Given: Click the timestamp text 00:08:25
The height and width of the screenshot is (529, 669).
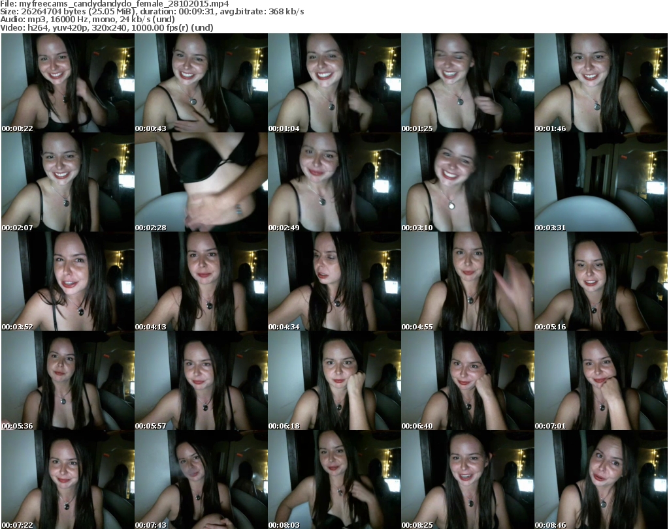Looking at the screenshot, I should [417, 525].
